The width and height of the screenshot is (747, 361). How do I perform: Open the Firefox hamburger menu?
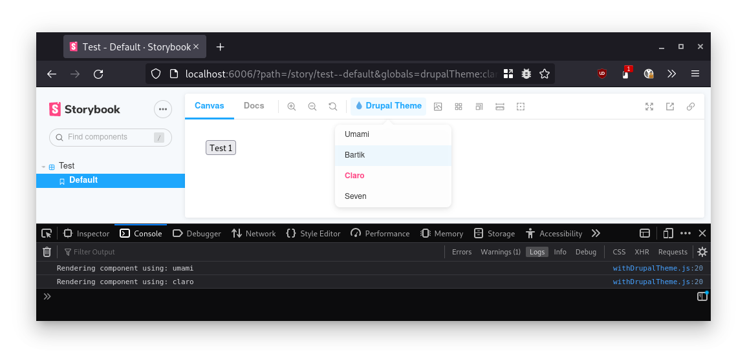(695, 74)
